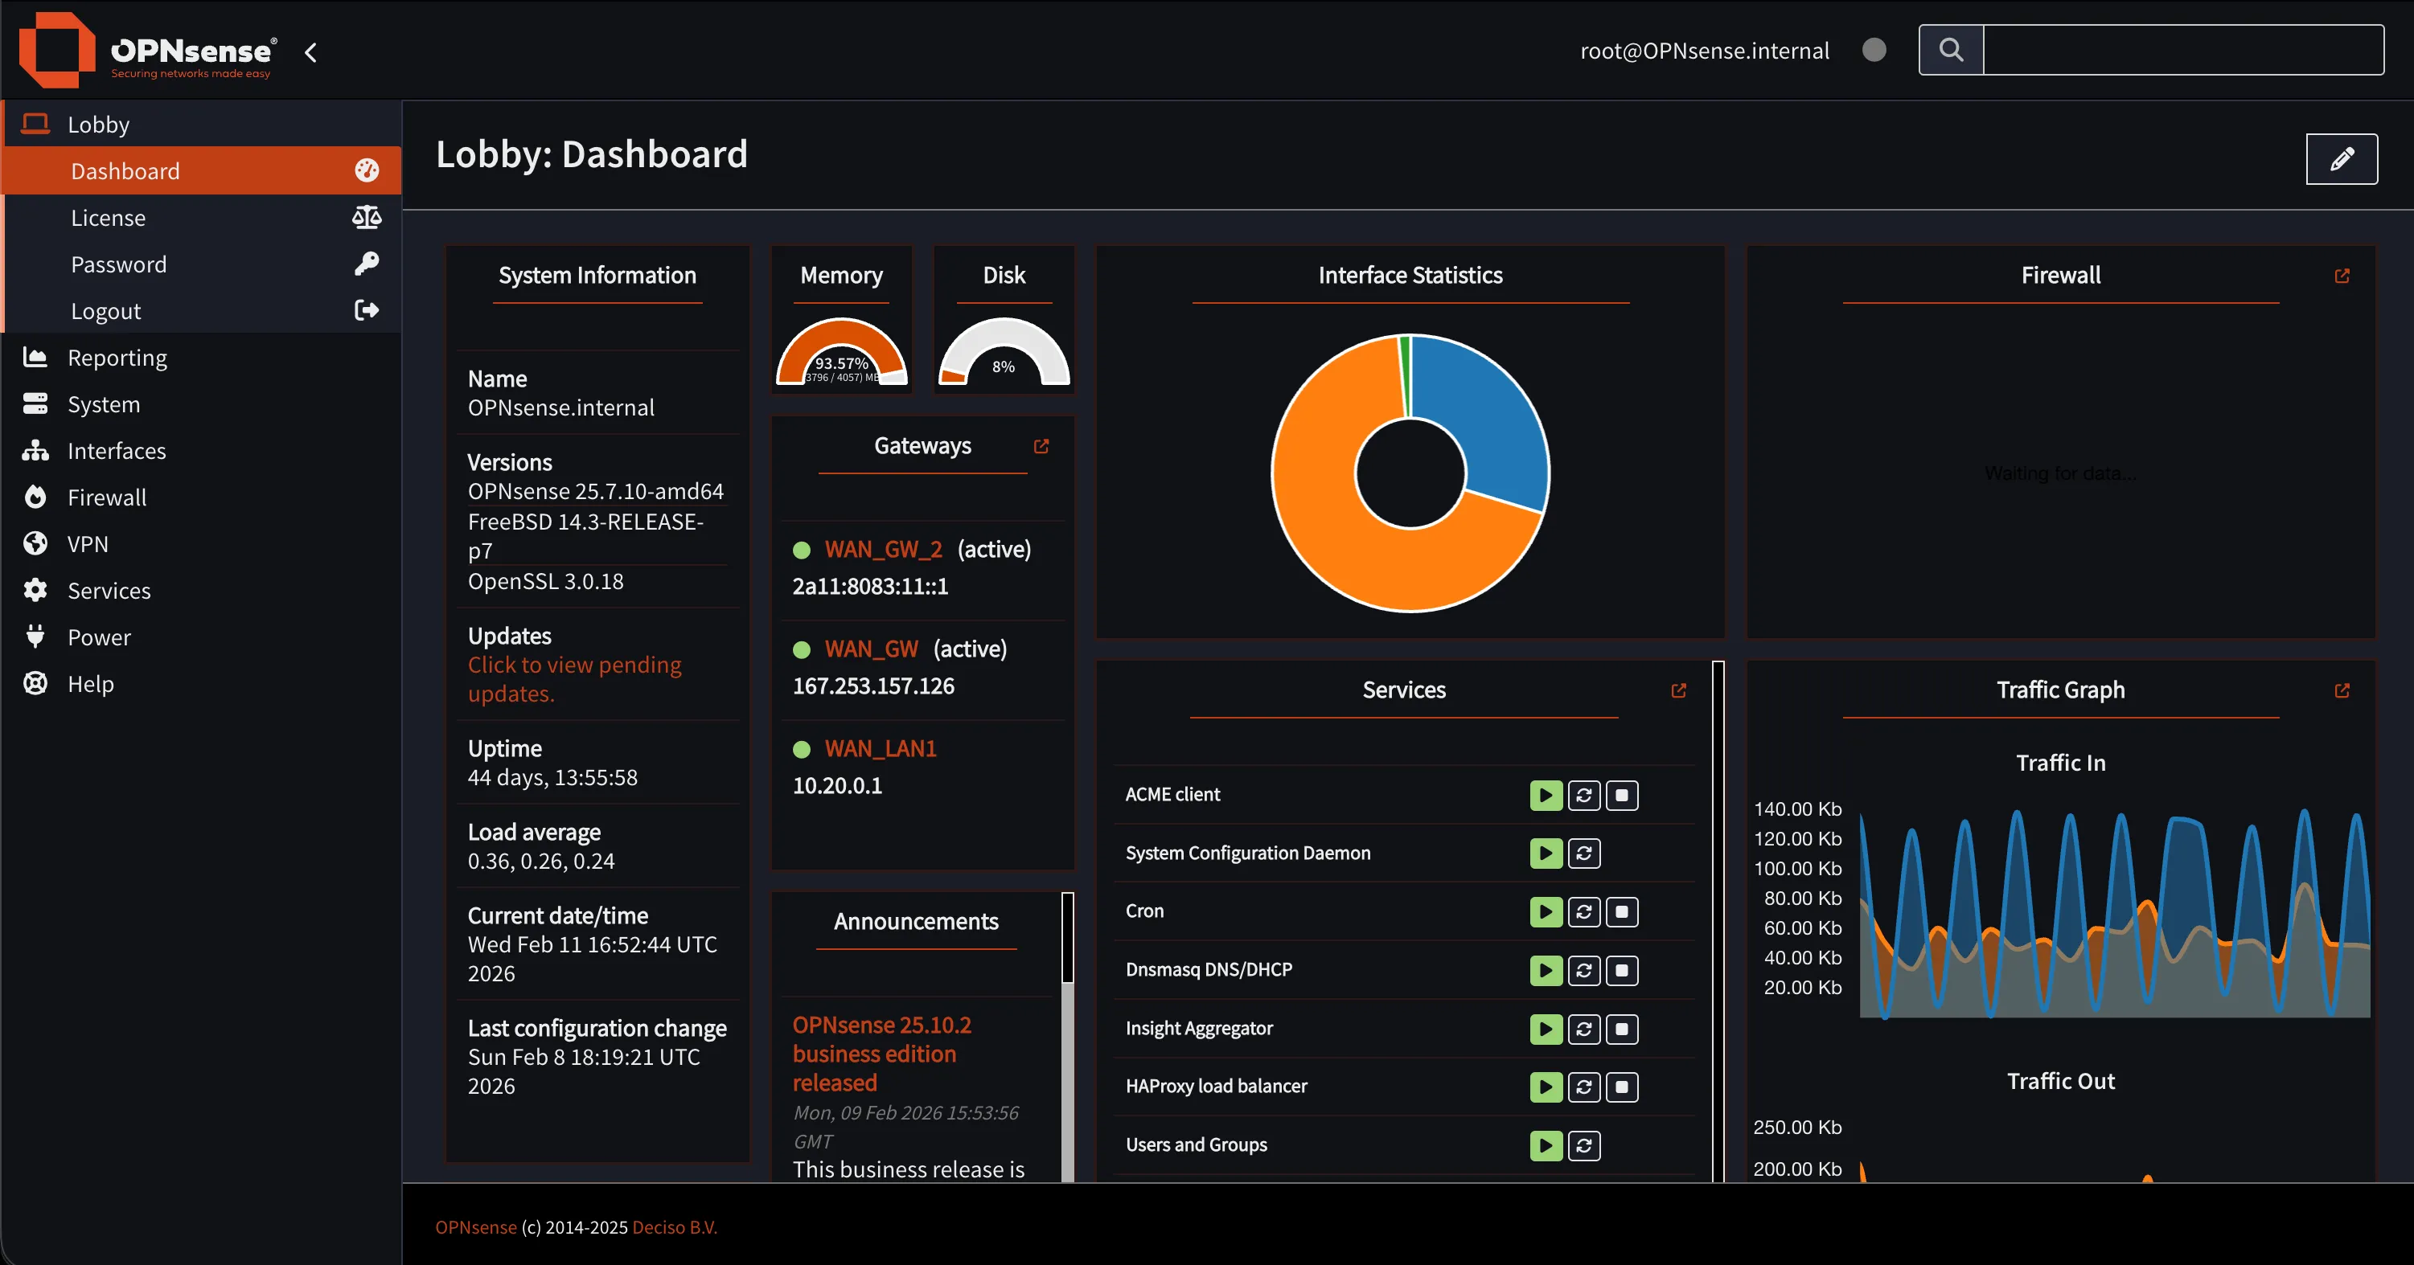Open the Lobby menu

pos(100,124)
